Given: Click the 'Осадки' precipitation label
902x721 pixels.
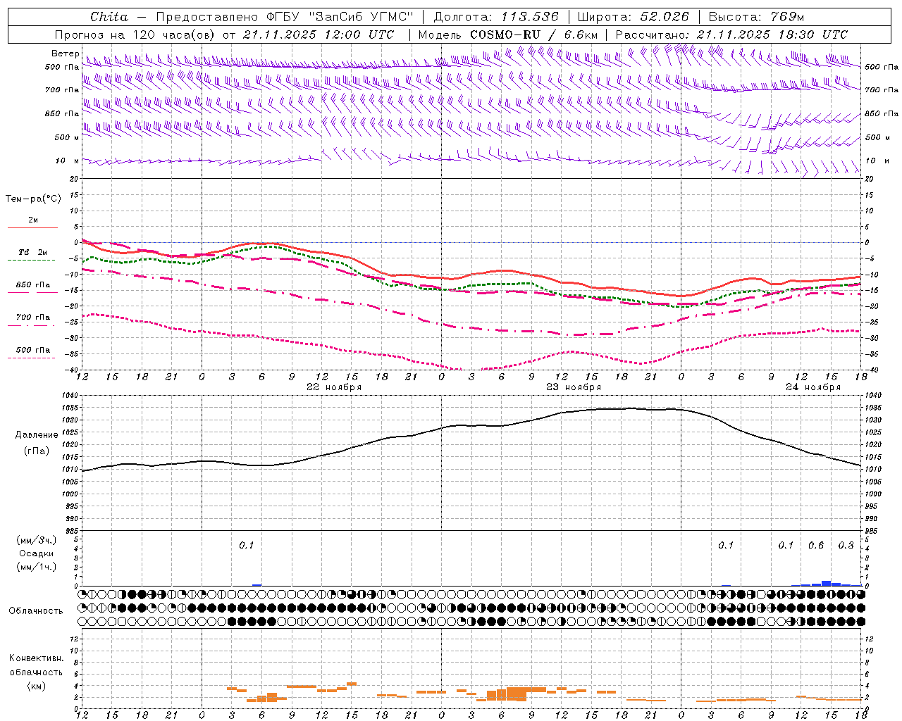Looking at the screenshot, I should [x=36, y=553].
